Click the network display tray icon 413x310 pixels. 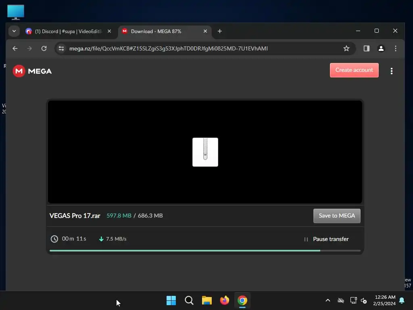tap(353, 300)
